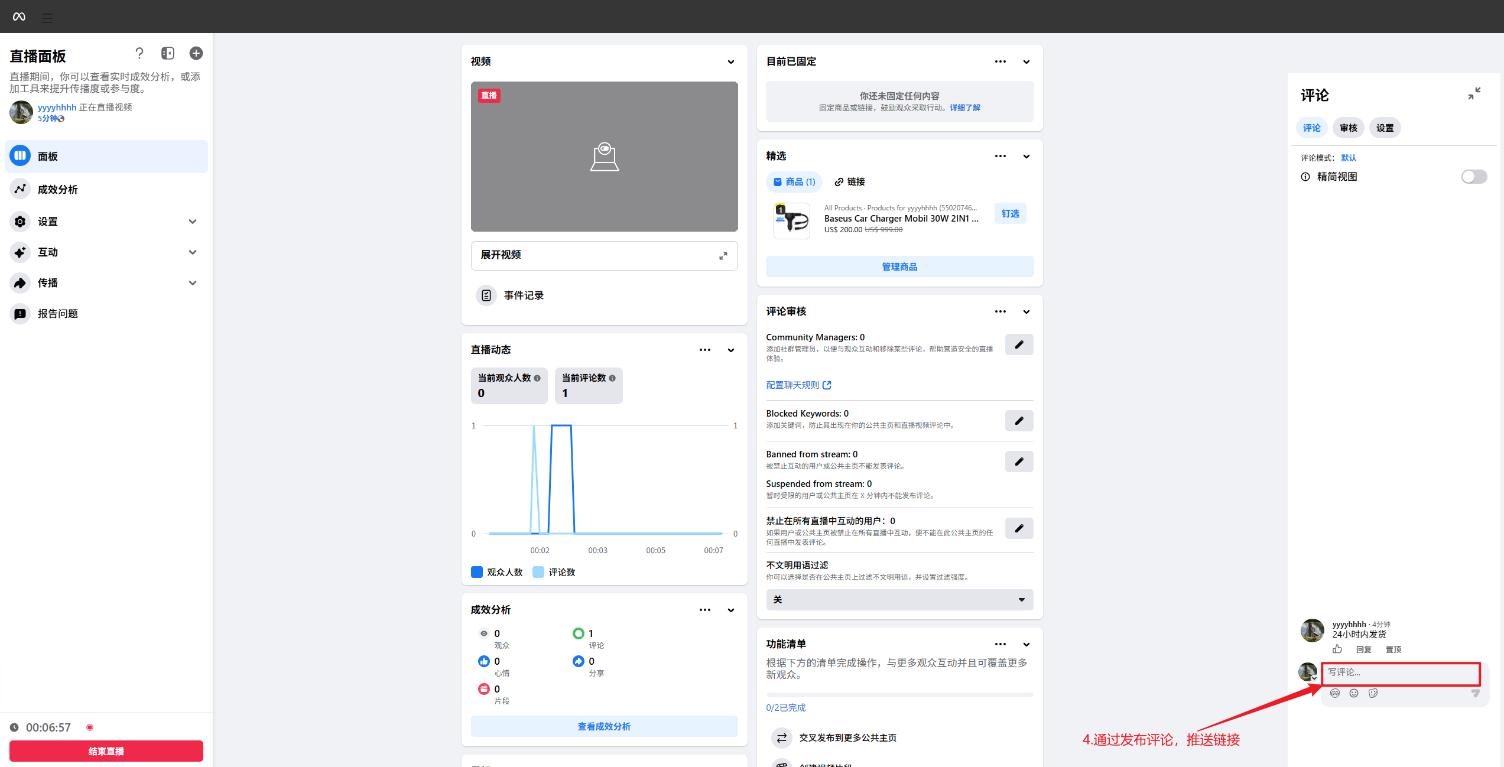
Task: Toggle the sidebar layout icon
Action: click(x=168, y=53)
